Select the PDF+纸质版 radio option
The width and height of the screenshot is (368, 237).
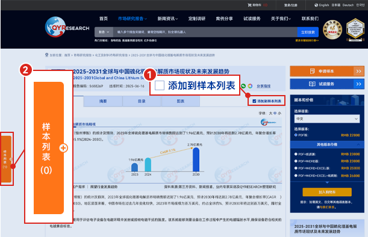pos(296,154)
